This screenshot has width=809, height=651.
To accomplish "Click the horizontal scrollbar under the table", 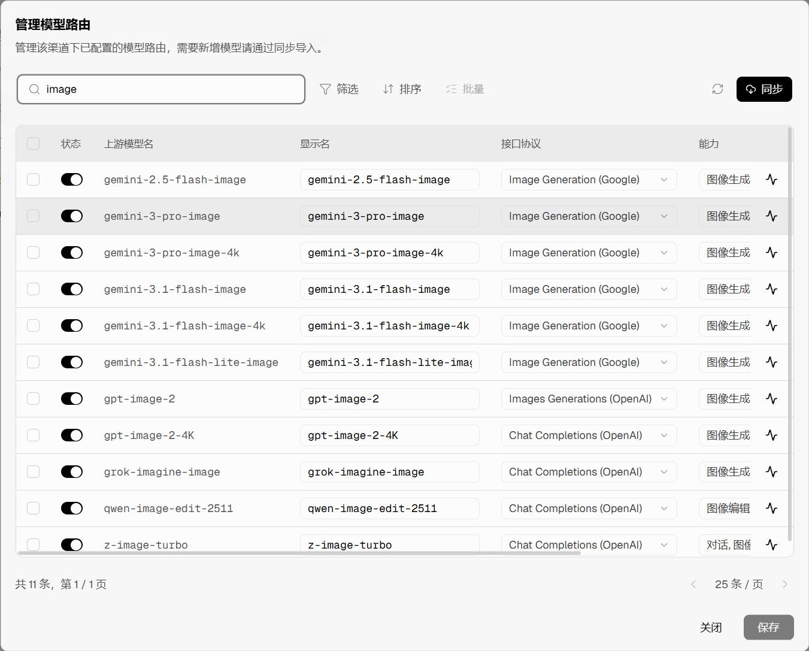I will (x=299, y=553).
